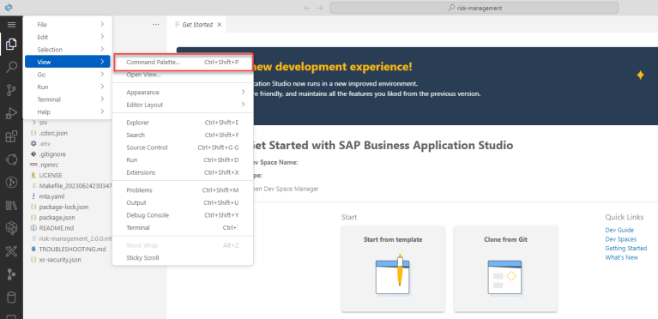Screen dimensions: 658x319
Task: Select Search Ctrl+Shift+F in the View submenu
Action: pos(183,135)
